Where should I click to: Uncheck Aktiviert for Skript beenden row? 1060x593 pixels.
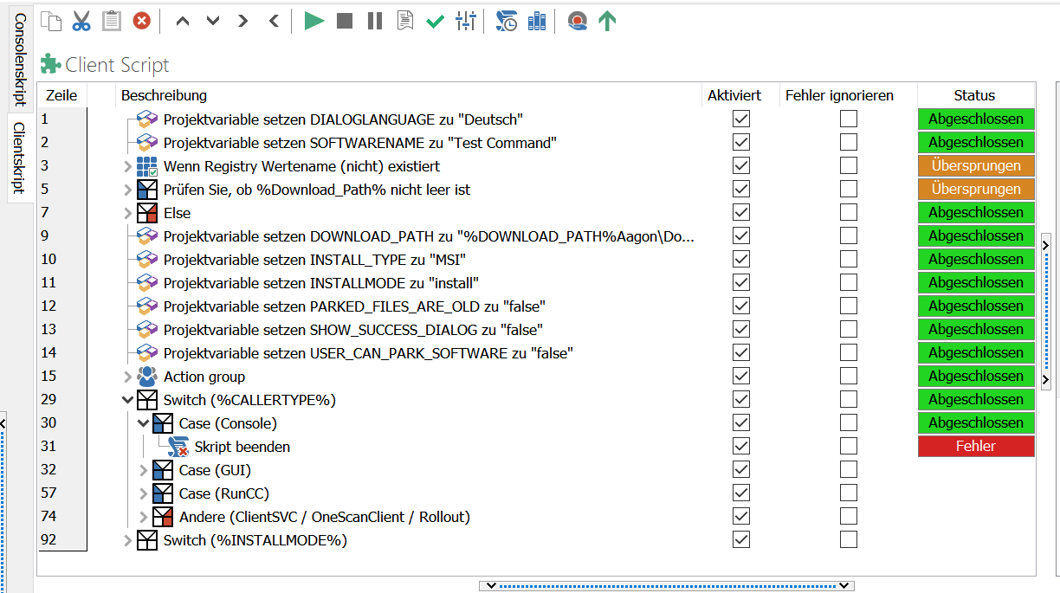741,447
